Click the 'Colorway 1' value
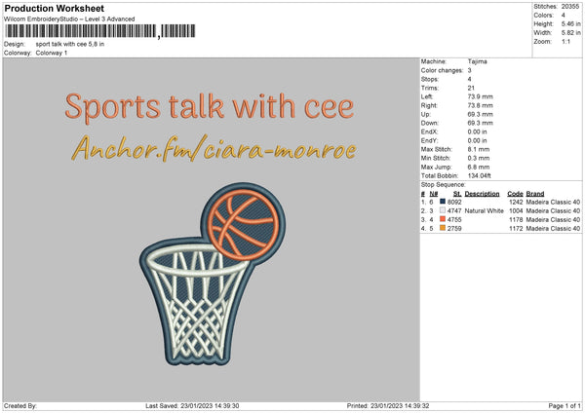 pyautogui.click(x=52, y=53)
